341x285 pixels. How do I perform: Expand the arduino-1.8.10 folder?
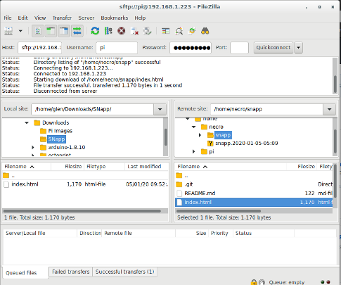[33, 147]
